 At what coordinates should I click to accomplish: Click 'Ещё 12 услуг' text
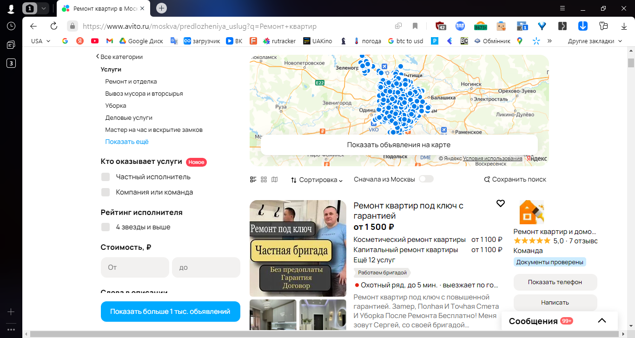click(374, 260)
